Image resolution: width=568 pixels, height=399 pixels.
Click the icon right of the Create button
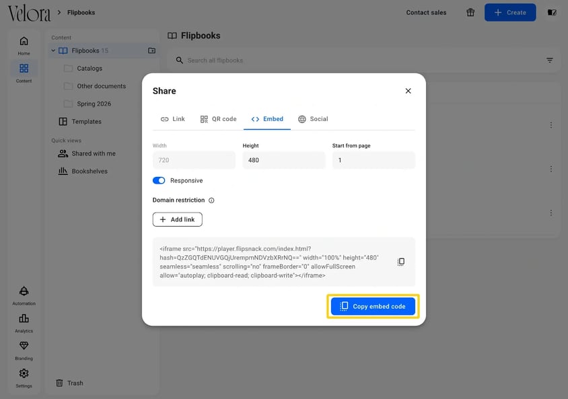click(x=552, y=12)
